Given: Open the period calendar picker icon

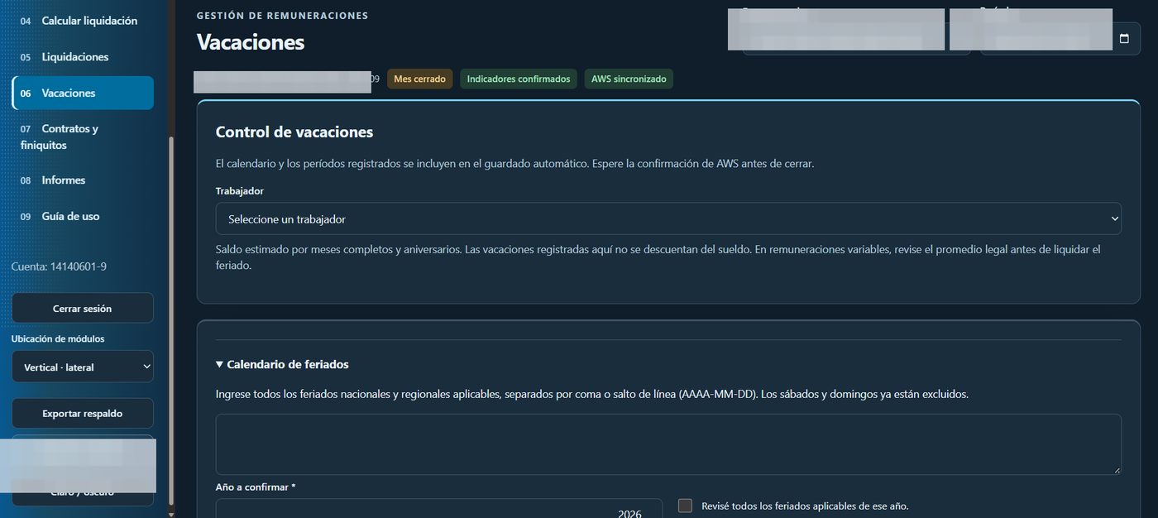Looking at the screenshot, I should [1124, 39].
